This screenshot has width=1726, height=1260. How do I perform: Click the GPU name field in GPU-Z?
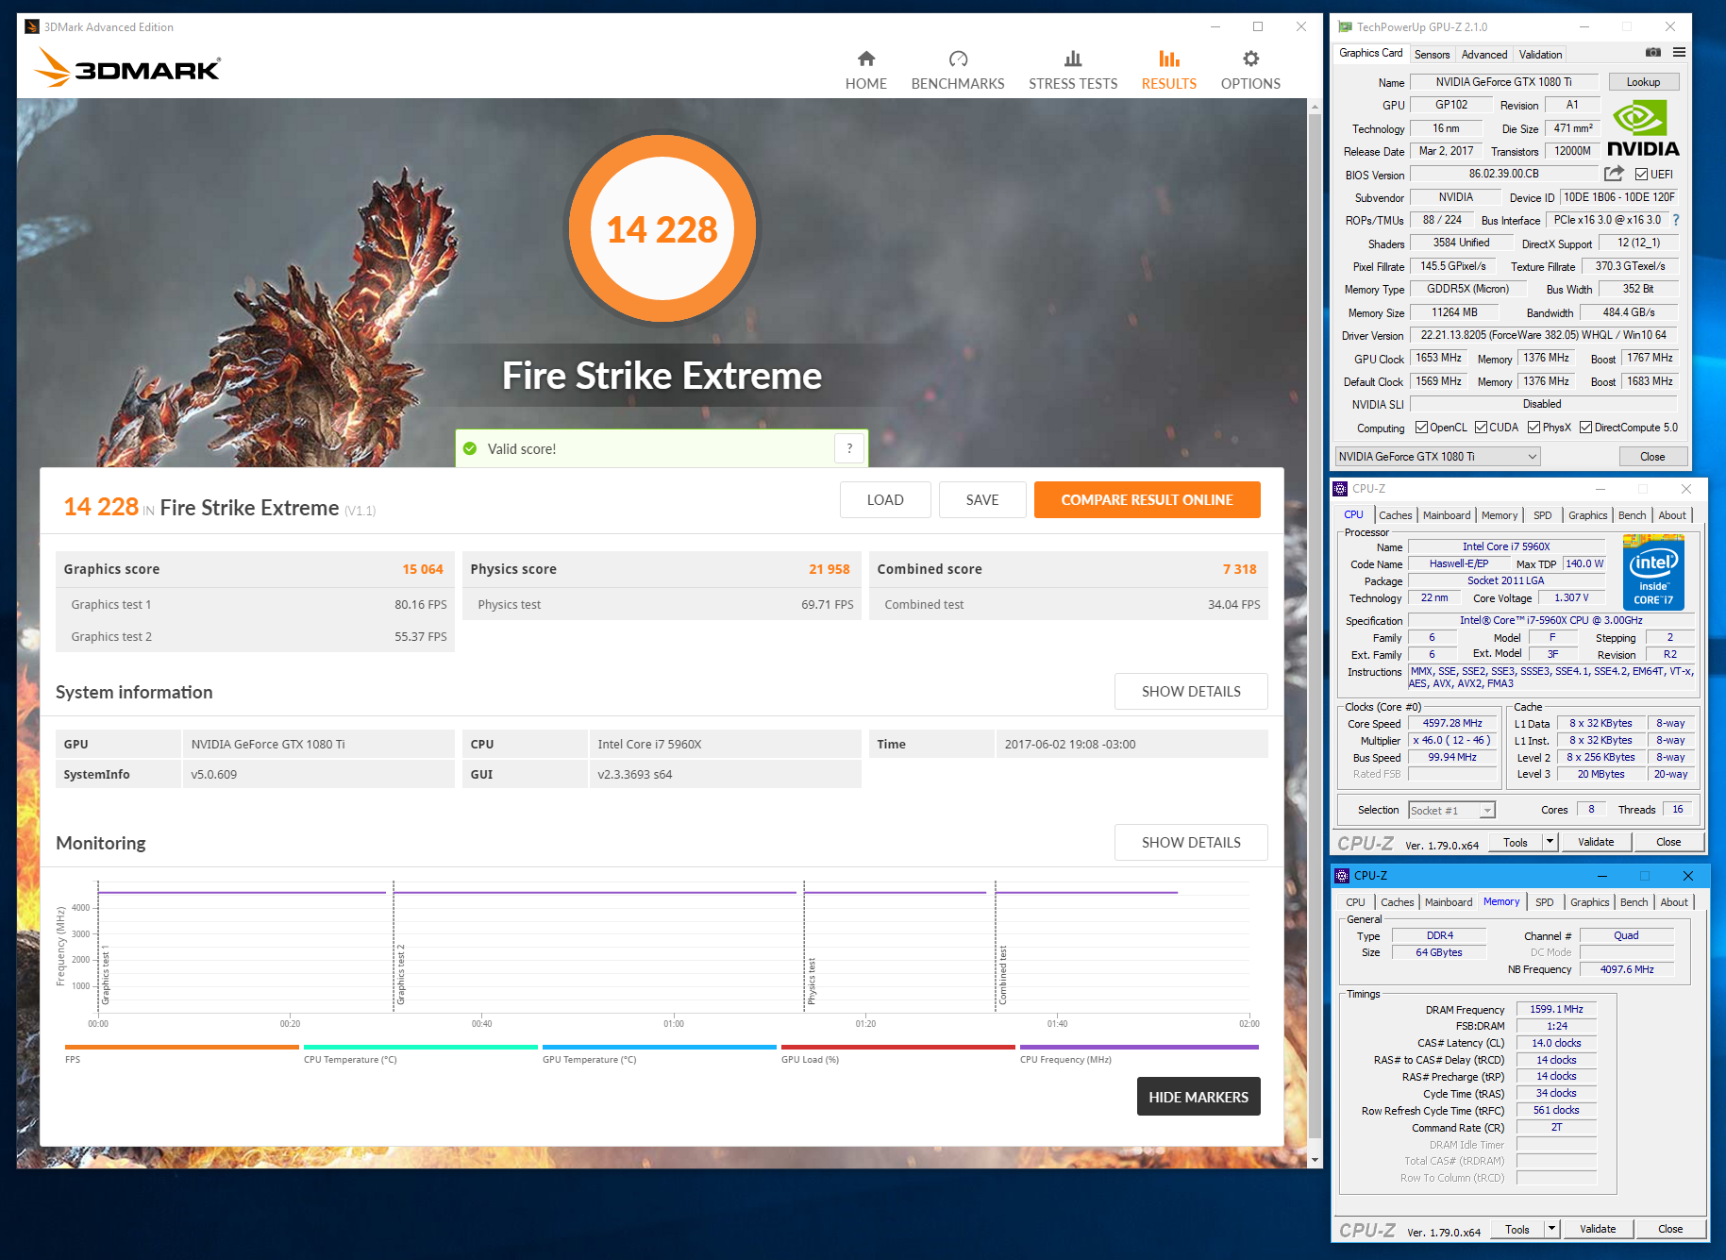tap(1503, 82)
